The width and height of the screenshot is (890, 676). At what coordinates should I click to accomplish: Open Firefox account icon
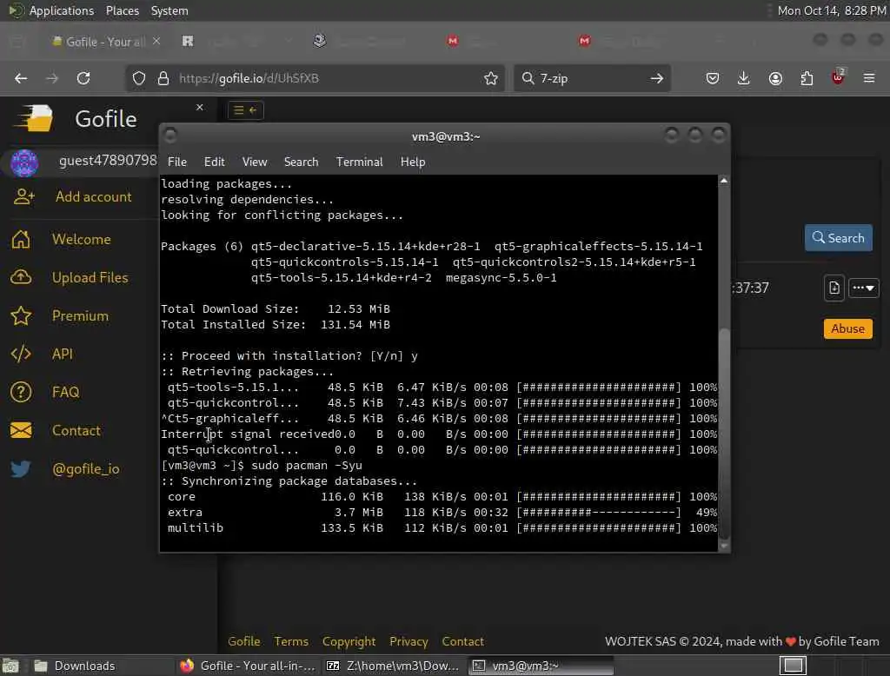tap(775, 78)
